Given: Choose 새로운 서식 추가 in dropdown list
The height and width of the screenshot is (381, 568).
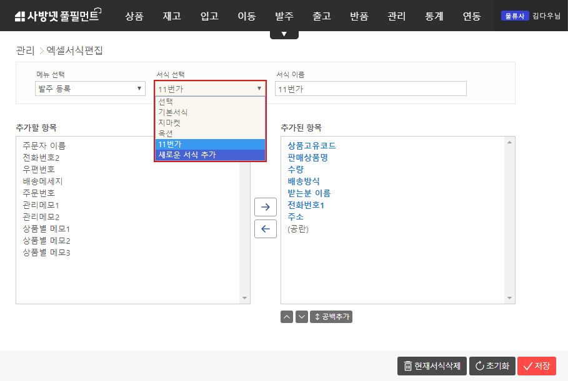Looking at the screenshot, I should click(x=187, y=155).
